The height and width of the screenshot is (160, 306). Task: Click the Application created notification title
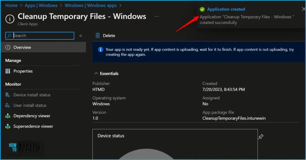(x=226, y=9)
